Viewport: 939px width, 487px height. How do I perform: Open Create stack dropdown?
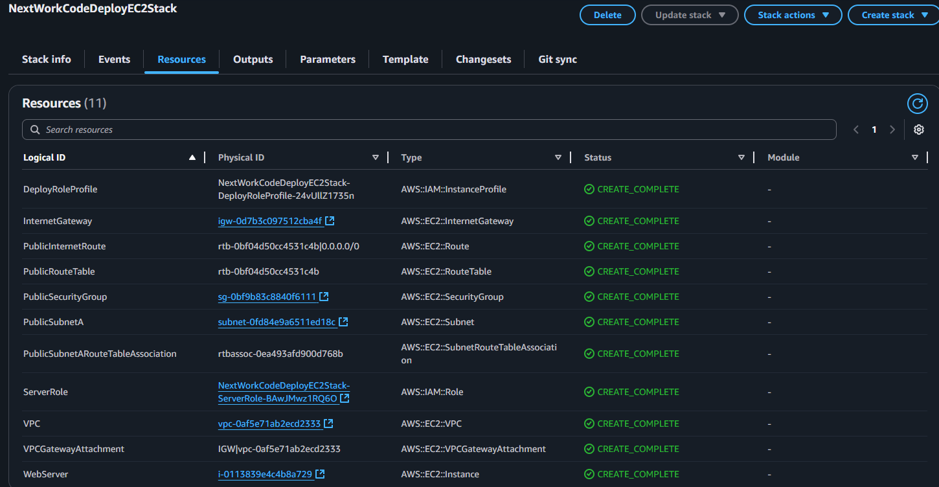coord(894,15)
